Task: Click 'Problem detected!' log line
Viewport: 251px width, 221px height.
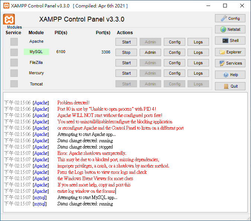Action: click(x=73, y=103)
